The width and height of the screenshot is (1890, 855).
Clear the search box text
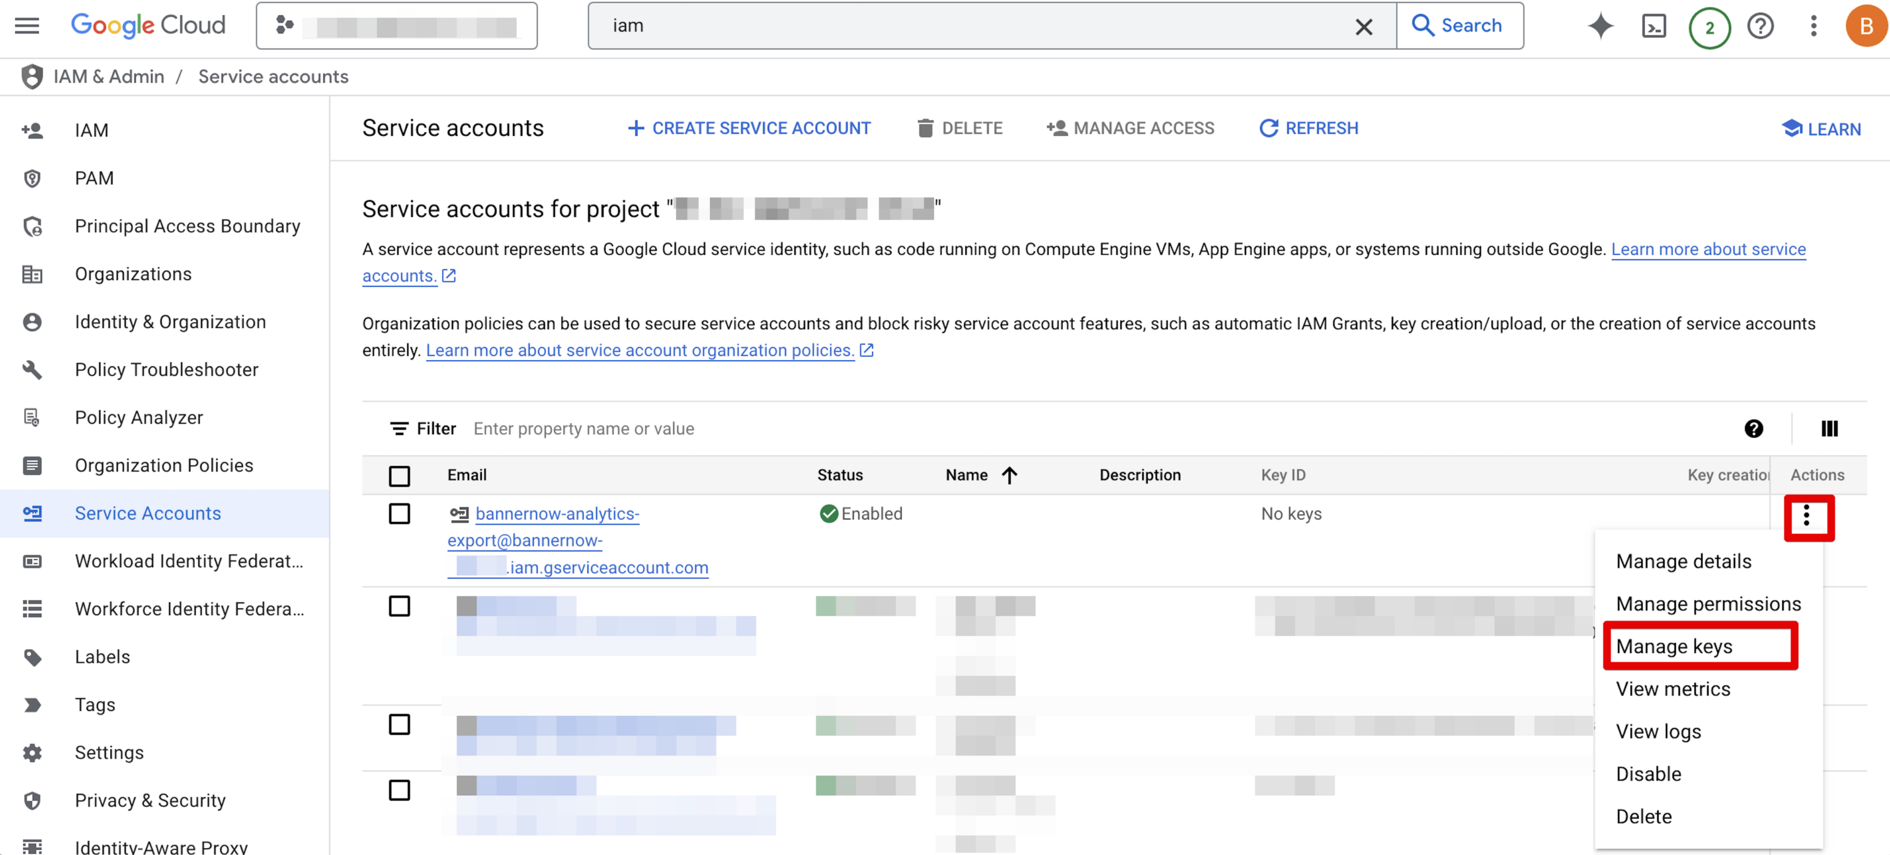[x=1363, y=26]
